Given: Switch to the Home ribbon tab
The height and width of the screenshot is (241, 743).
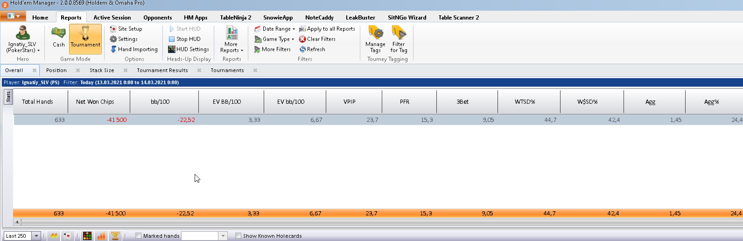Looking at the screenshot, I should coord(40,18).
